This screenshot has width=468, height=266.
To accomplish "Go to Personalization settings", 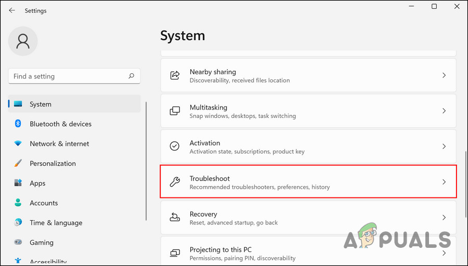I will [x=74, y=163].
